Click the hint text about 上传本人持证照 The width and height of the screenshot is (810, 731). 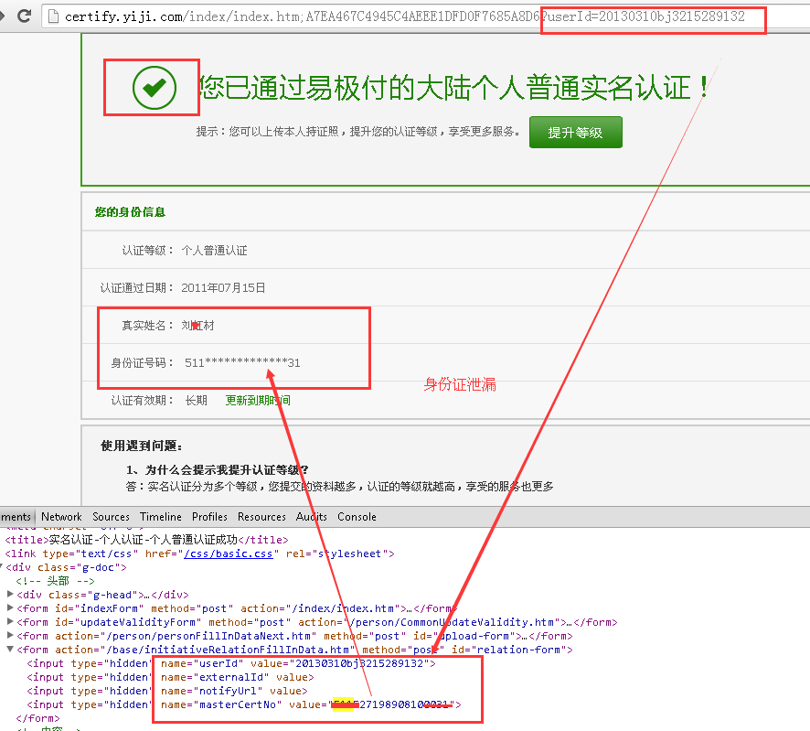point(358,132)
